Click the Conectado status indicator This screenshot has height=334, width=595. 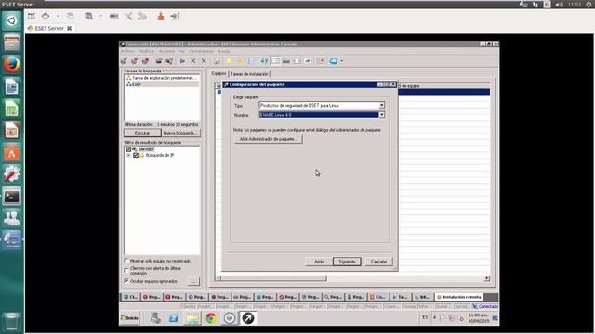point(485,306)
